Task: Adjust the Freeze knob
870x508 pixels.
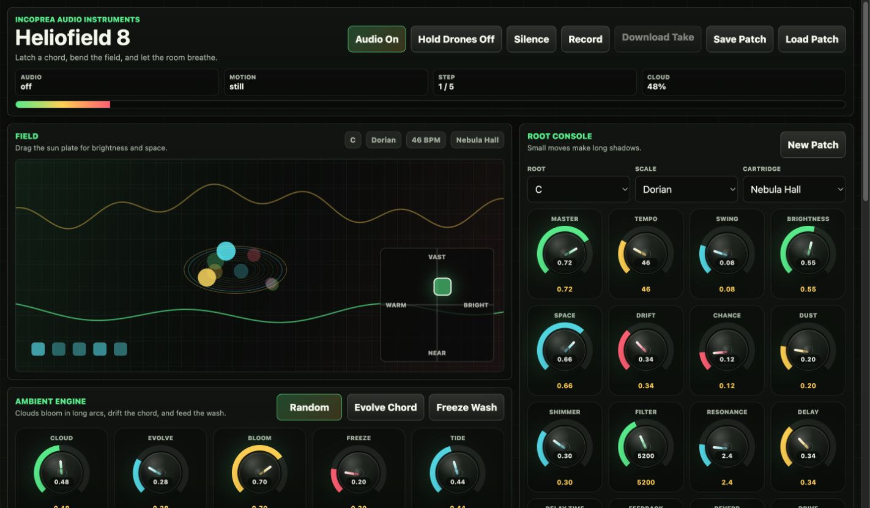Action: [x=359, y=473]
